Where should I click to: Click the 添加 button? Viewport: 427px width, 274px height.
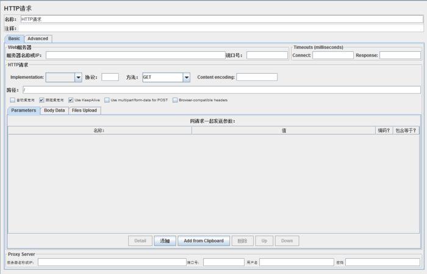coord(165,241)
